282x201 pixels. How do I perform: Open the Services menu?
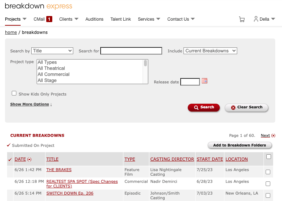coord(146,19)
